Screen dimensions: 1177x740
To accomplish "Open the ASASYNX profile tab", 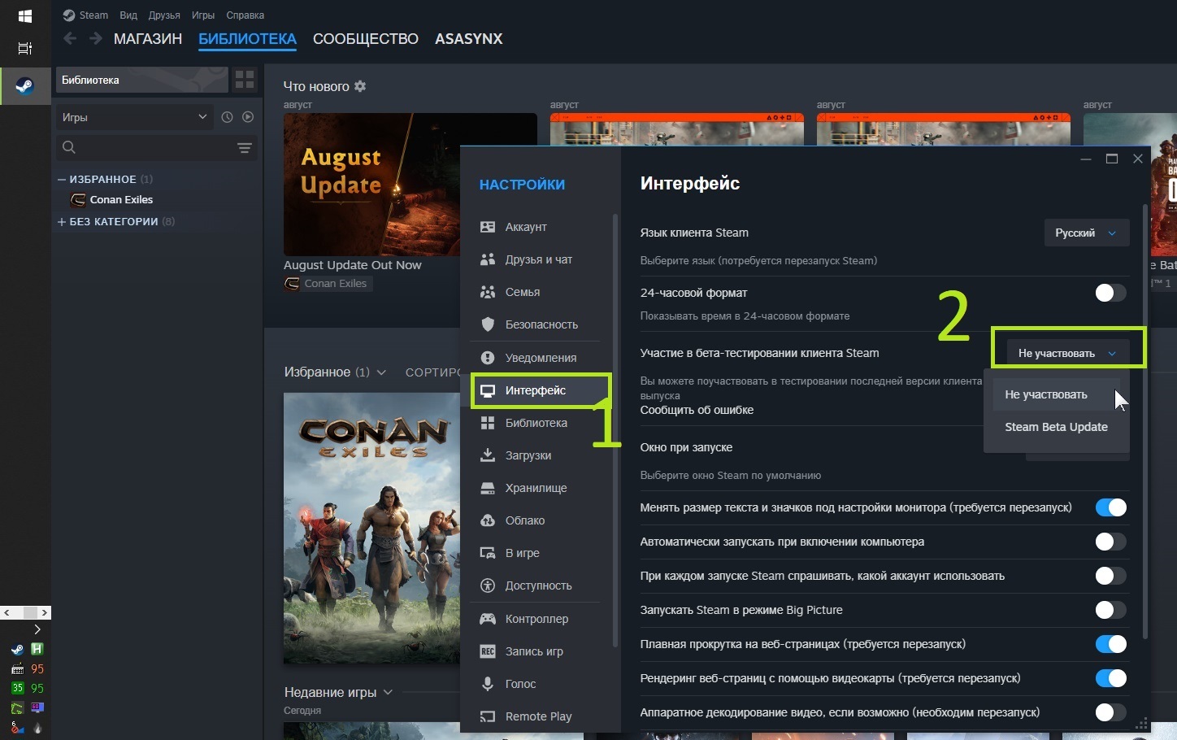I will click(x=469, y=39).
